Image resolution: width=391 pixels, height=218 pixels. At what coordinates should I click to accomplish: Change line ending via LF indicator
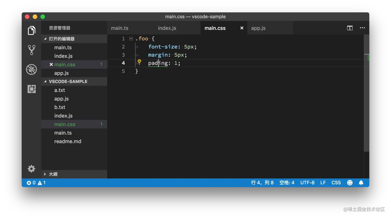point(323,183)
